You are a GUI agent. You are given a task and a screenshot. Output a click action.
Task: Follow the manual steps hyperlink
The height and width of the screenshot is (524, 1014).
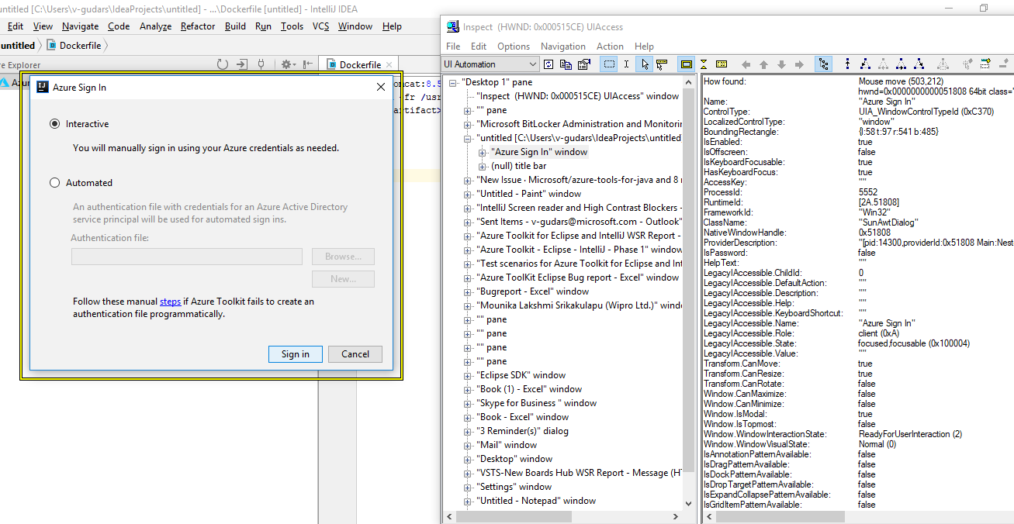tap(171, 301)
